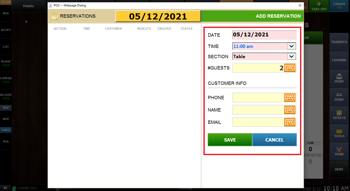Image resolution: width=350 pixels, height=191 pixels.
Task: Open the Notify sidebar item
Action: tap(6, 30)
